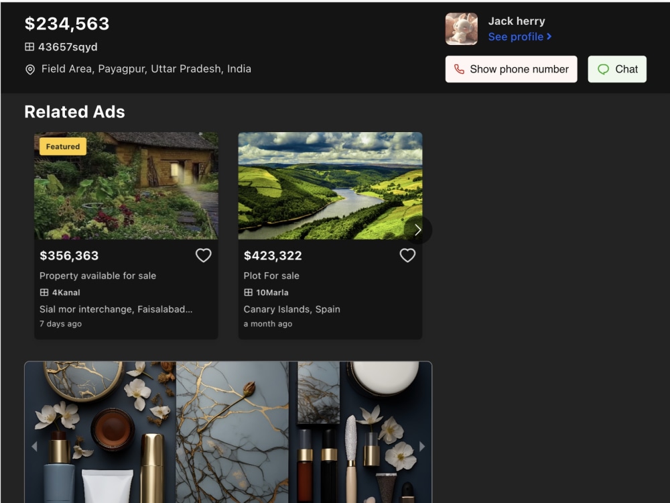Viewport: 670px width, 503px height.
Task: Favorite the $423,322 plot with heart icon
Action: coord(407,256)
